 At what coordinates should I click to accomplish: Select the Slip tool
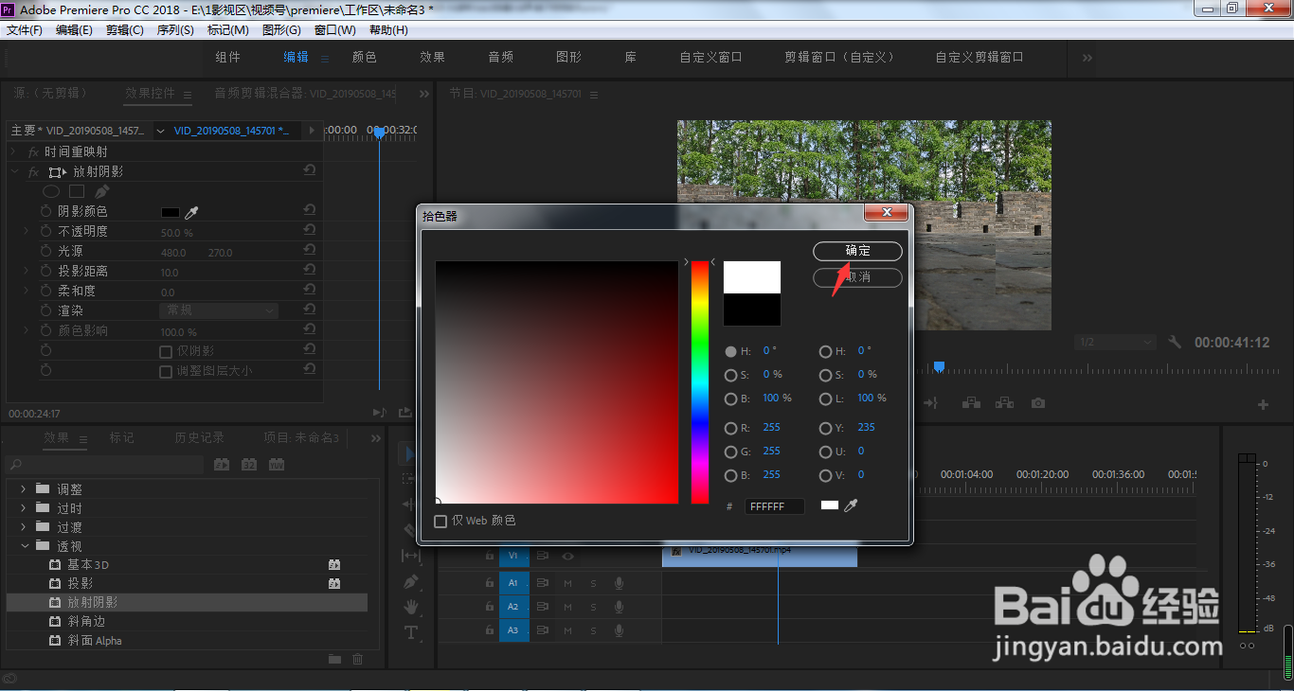(x=410, y=556)
